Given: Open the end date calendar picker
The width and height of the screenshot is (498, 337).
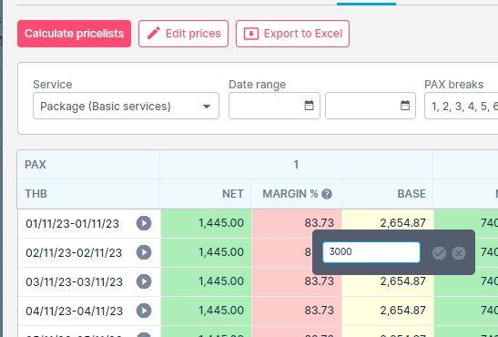Looking at the screenshot, I should pyautogui.click(x=405, y=106).
